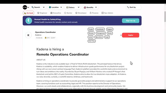The image size is (166, 93).
Task: Click the Remote Operations Coordinator heading
Action: (63, 55)
